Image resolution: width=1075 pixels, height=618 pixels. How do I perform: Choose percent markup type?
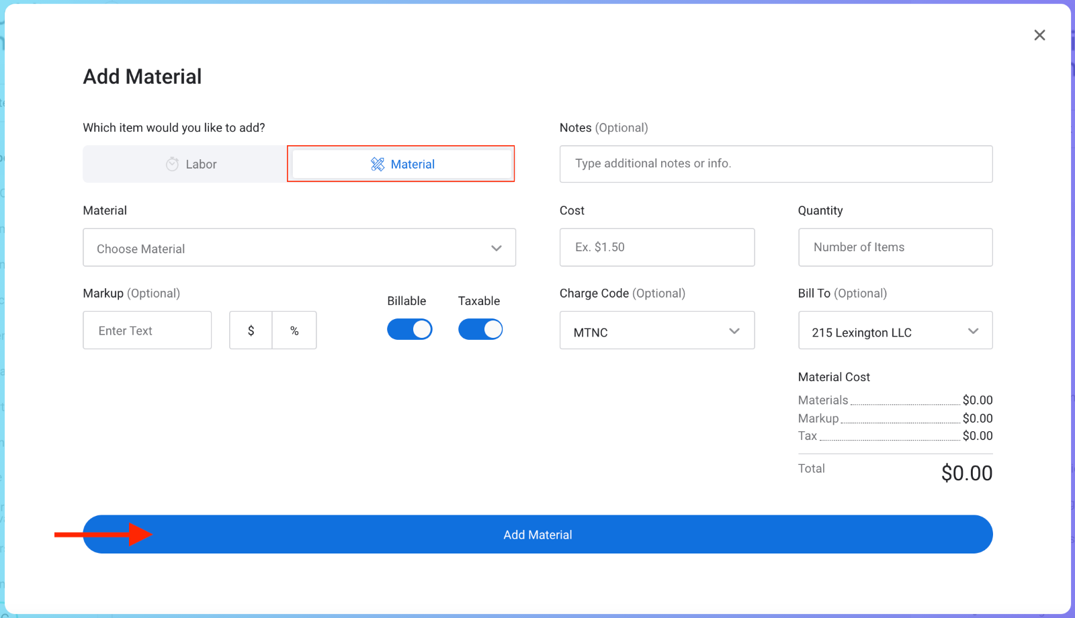[294, 330]
